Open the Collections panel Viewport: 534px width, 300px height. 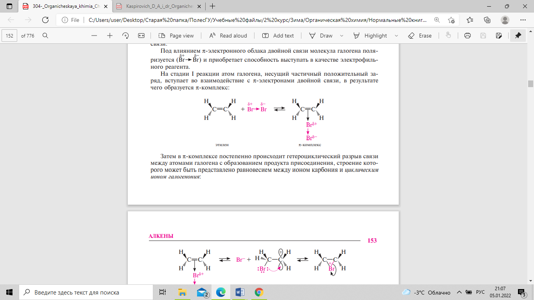[x=487, y=20]
